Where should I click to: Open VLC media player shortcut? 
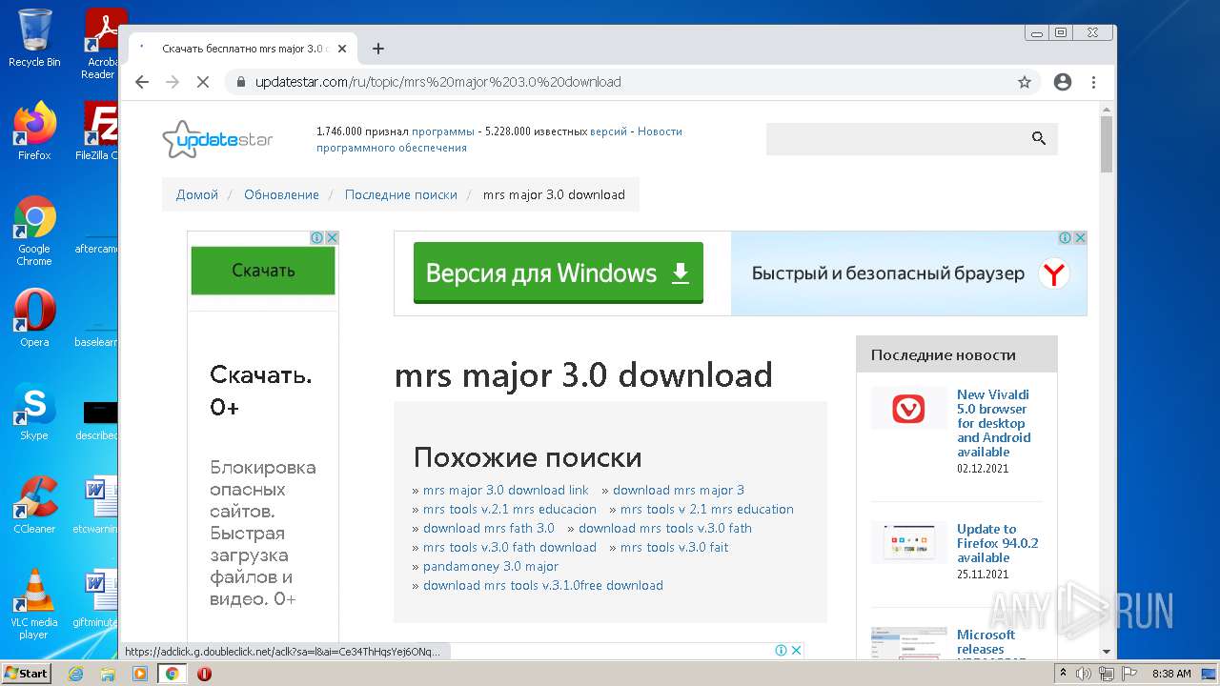pos(34,604)
